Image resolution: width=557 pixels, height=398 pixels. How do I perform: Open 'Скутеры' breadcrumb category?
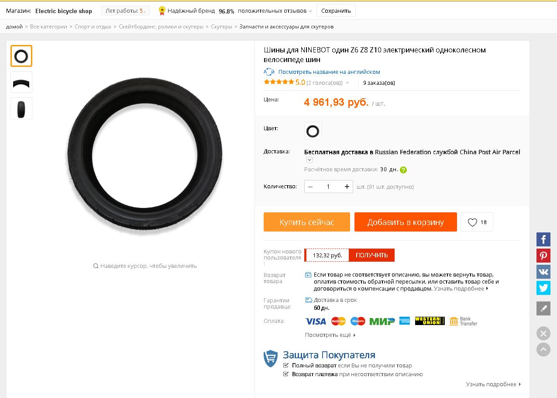tap(221, 27)
